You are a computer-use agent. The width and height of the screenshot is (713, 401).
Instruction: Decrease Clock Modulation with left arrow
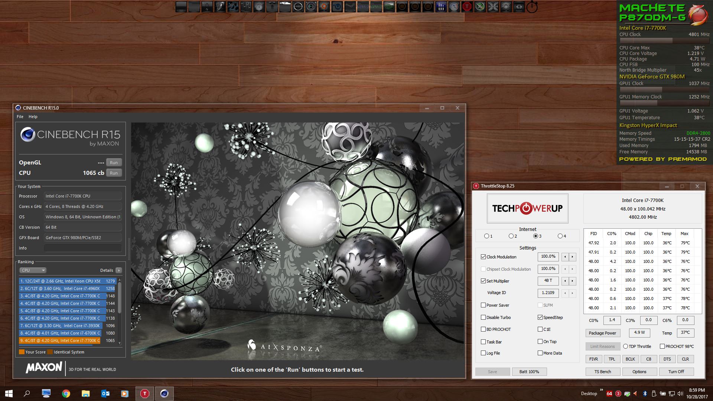(565, 257)
